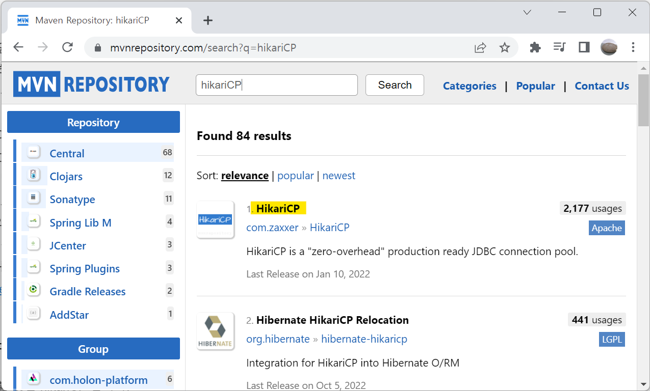Viewport: 650px width, 391px height.
Task: Open the Extensions puzzle icon
Action: point(535,47)
